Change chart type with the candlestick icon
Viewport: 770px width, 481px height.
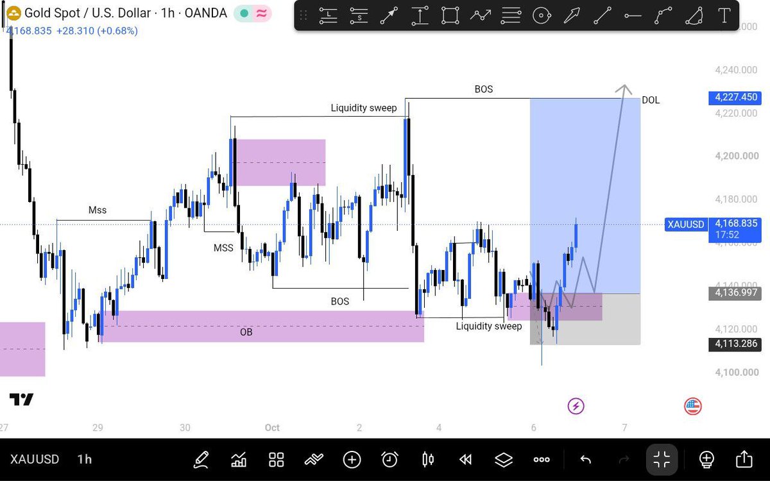428,459
